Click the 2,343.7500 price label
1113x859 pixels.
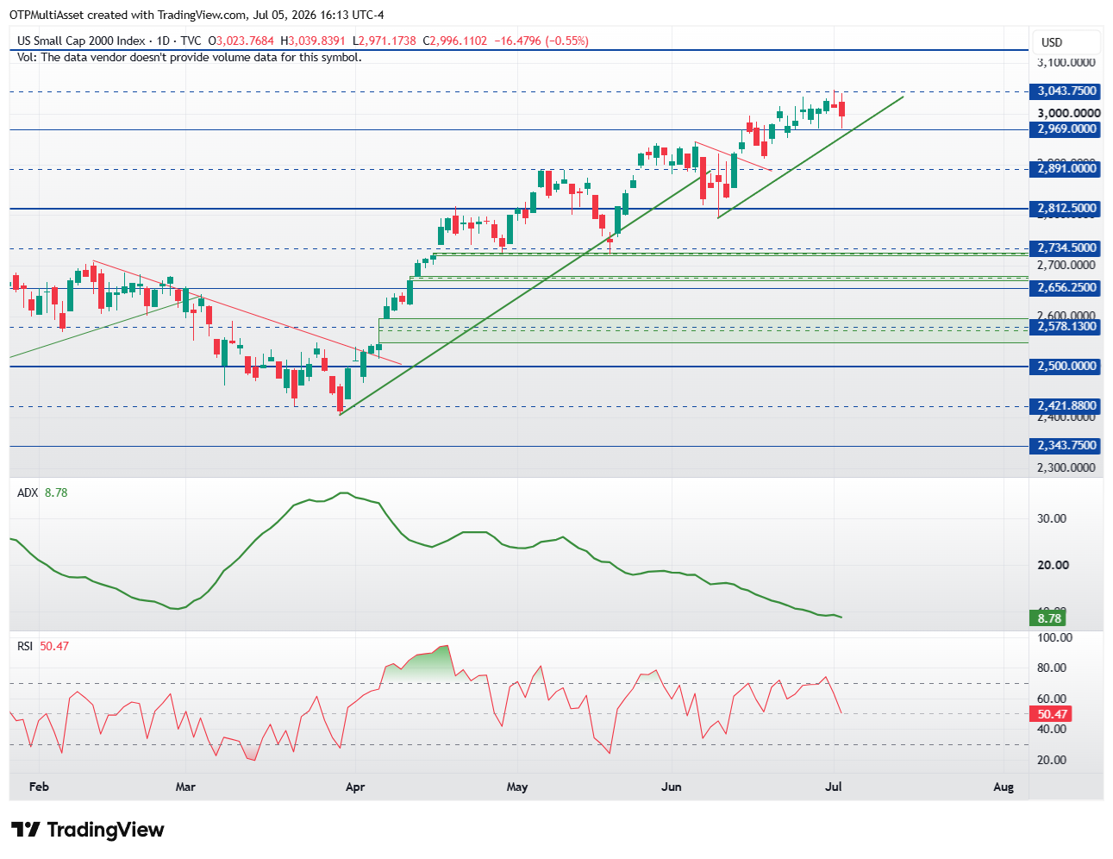pyautogui.click(x=1066, y=445)
